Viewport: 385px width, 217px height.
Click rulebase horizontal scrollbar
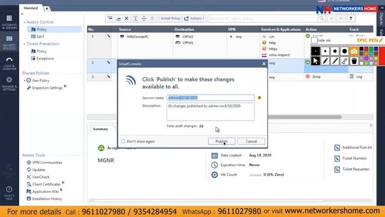(305, 117)
